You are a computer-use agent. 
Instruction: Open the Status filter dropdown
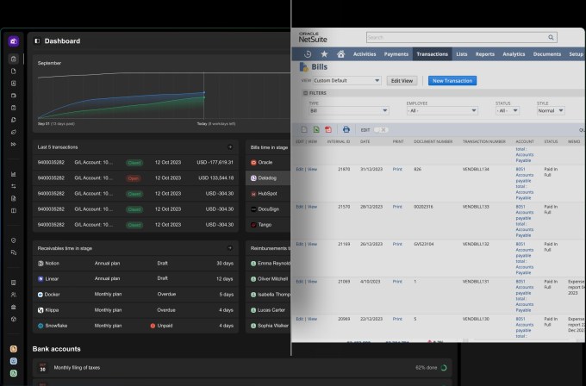click(x=507, y=110)
